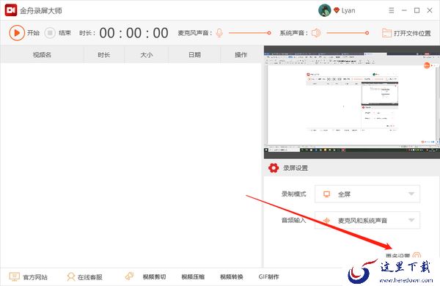Click the Lyan user avatar
440x286 pixels.
tap(325, 10)
